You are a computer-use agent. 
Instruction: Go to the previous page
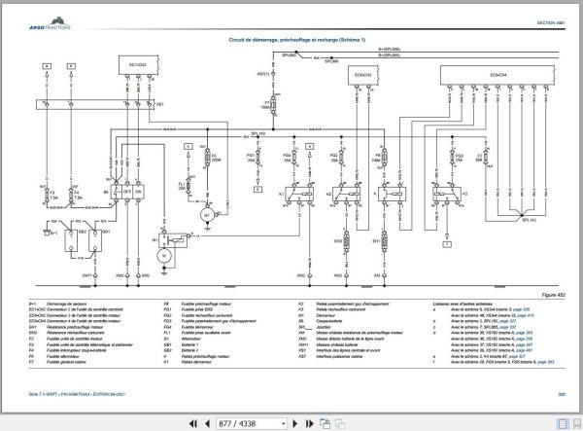[x=208, y=423]
